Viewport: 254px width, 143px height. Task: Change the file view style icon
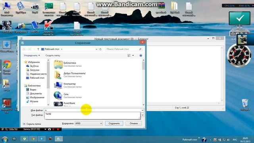[x=129, y=56]
